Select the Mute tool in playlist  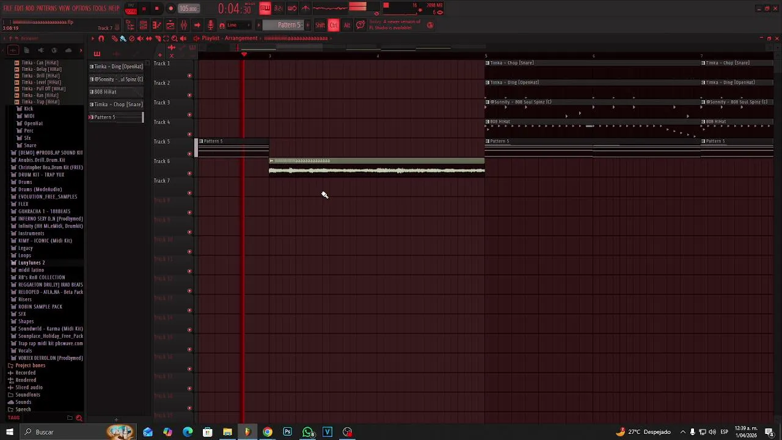(140, 38)
